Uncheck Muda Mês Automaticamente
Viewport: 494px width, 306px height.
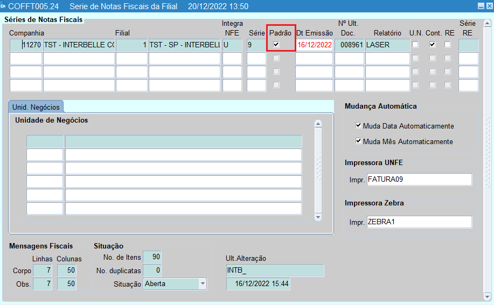pyautogui.click(x=358, y=140)
